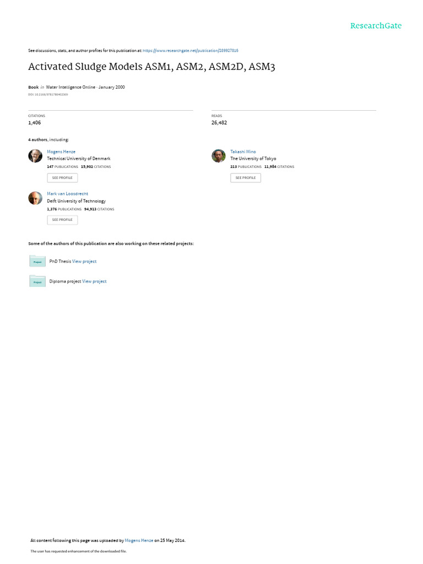Click the Activated Sludge Models title

tap(151, 67)
